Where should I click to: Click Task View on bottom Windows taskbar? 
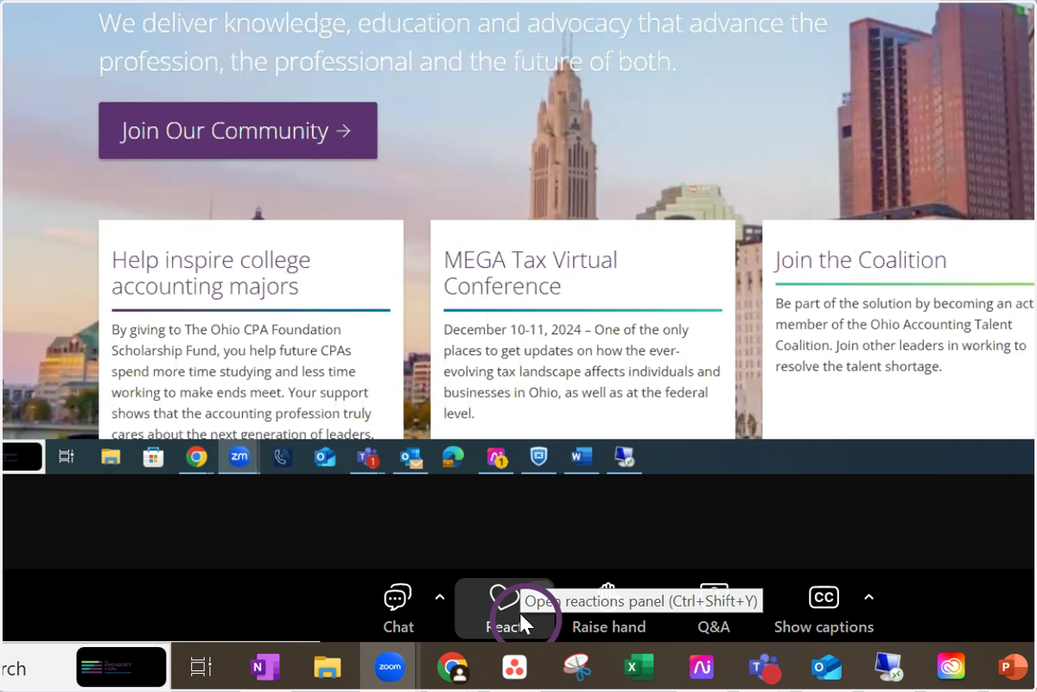coord(201,667)
